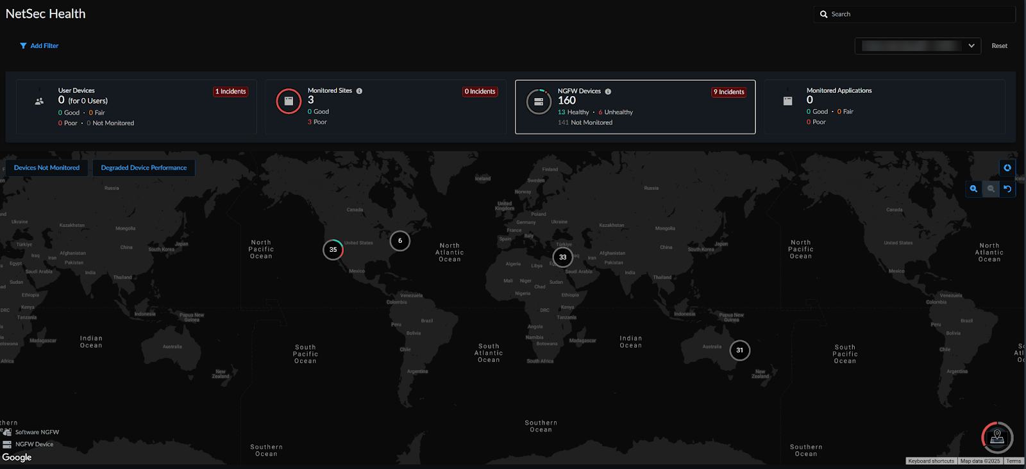Expand the blurred dropdown using its chevron

click(x=971, y=45)
